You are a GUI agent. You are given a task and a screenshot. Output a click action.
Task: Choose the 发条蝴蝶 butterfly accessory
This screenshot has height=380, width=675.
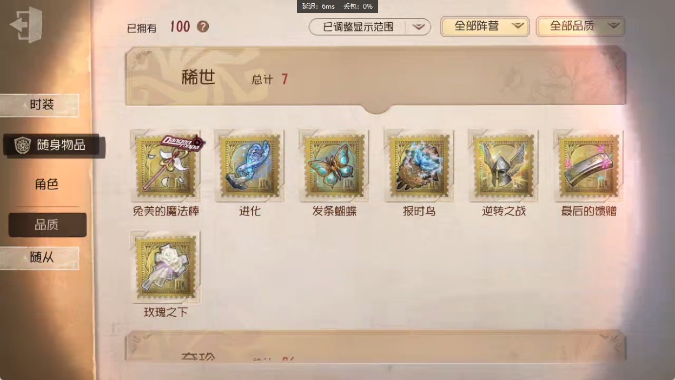coord(334,166)
